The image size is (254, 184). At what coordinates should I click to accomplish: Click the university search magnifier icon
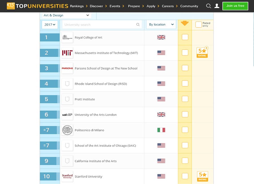coord(138,25)
